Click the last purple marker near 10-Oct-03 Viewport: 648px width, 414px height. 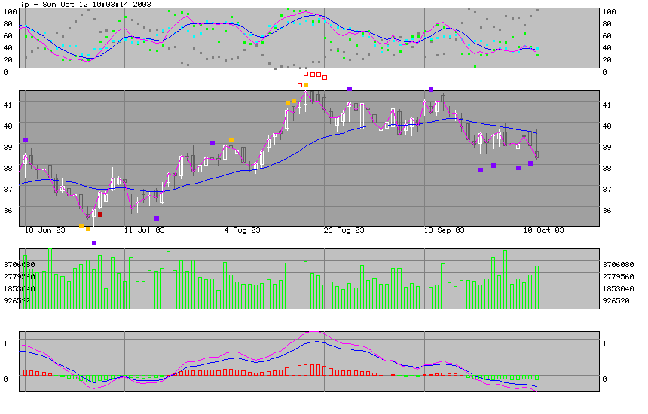(x=530, y=163)
